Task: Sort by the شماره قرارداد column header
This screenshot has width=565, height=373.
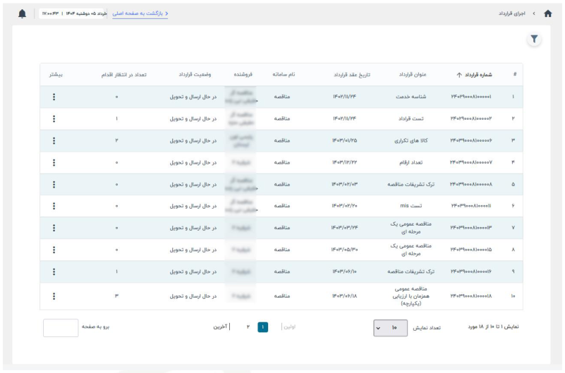Action: 478,75
